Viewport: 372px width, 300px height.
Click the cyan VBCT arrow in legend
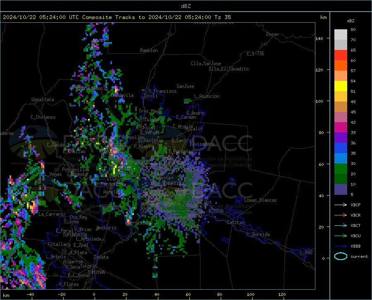click(x=341, y=225)
